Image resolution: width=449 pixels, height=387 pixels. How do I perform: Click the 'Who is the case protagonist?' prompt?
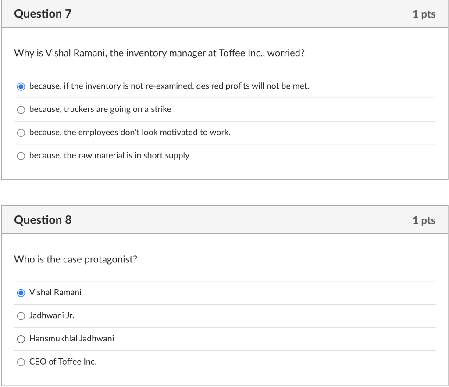(x=75, y=259)
